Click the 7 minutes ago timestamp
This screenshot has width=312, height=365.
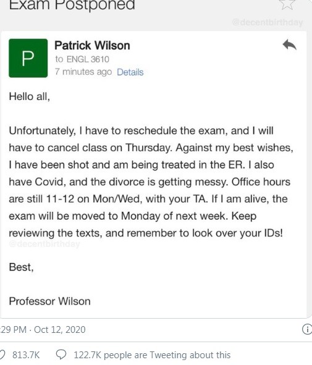tap(83, 72)
